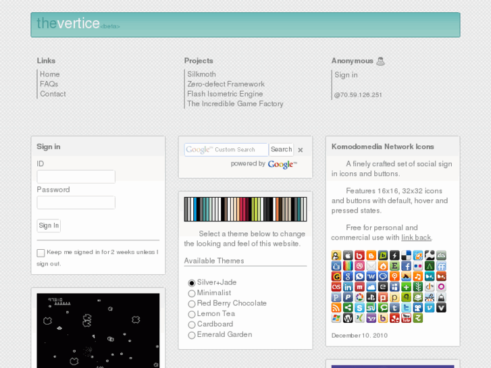Click the red Yelp icon
This screenshot has width=491, height=368.
click(394, 318)
